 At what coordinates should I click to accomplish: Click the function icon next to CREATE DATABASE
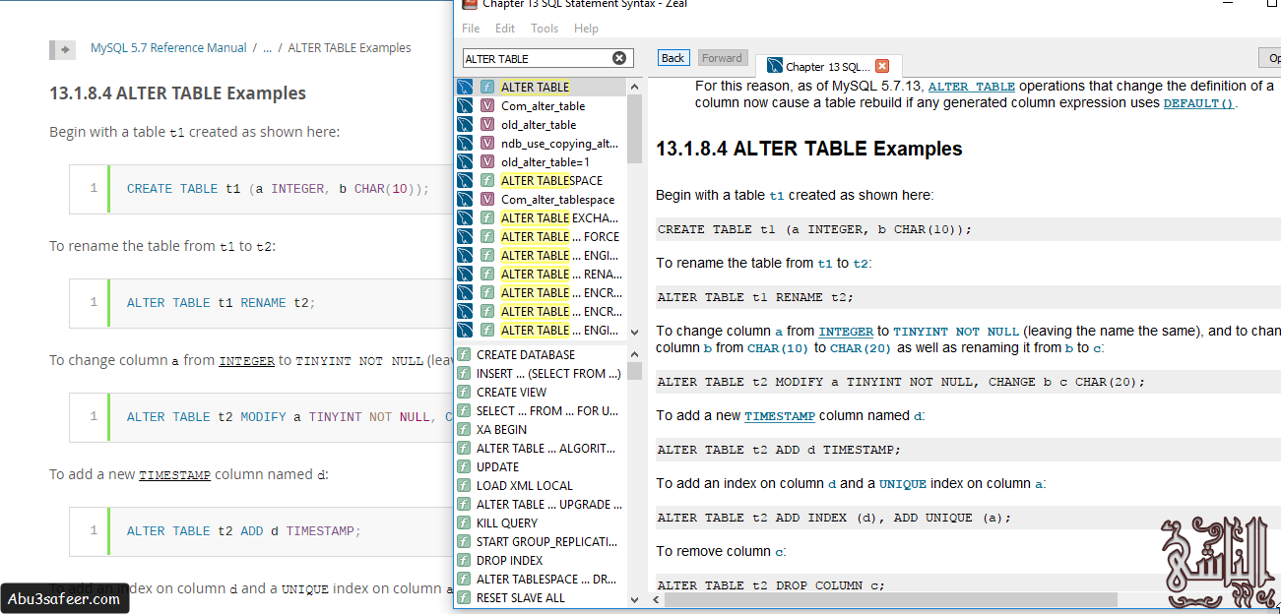(x=464, y=354)
